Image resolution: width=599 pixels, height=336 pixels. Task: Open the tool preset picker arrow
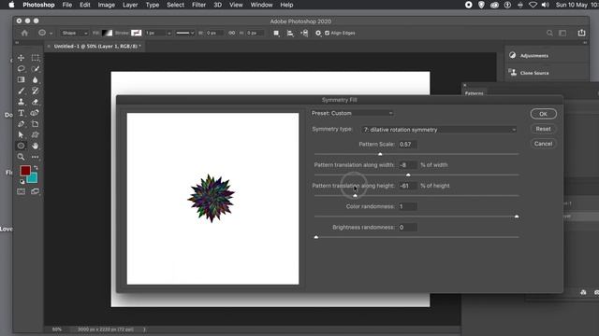[51, 34]
